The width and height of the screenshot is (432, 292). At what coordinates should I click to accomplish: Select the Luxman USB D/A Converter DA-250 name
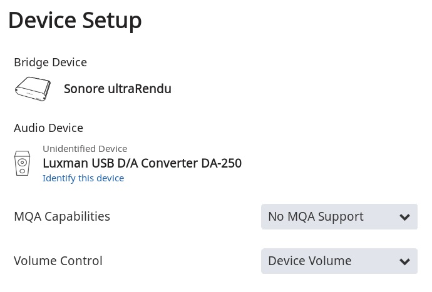(x=142, y=163)
